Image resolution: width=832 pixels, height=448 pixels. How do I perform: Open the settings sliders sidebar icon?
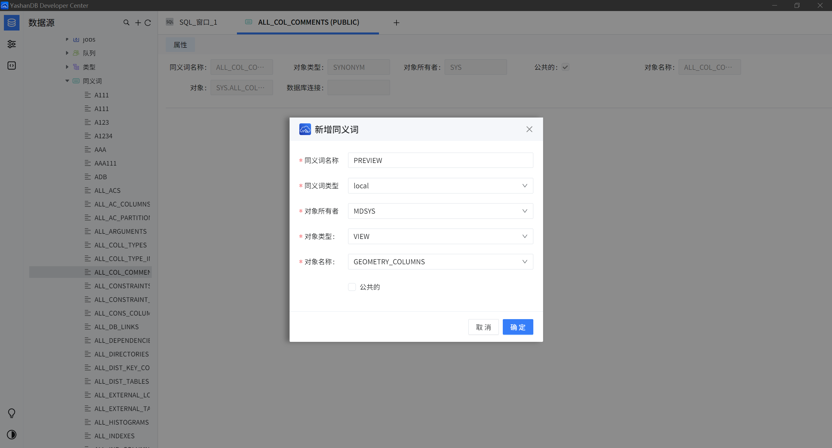tap(12, 44)
